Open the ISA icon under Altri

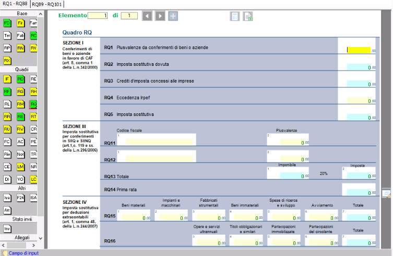tap(33, 198)
